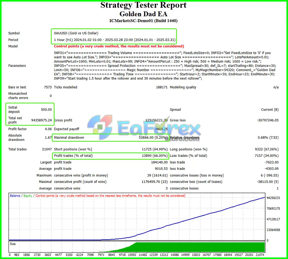Click the "Profit trades (% of total)" label
Viewport: 288px width, 259px height.
tap(73, 156)
